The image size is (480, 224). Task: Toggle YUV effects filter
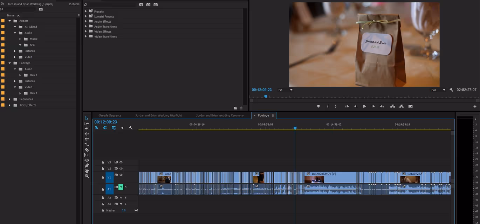pos(156,5)
